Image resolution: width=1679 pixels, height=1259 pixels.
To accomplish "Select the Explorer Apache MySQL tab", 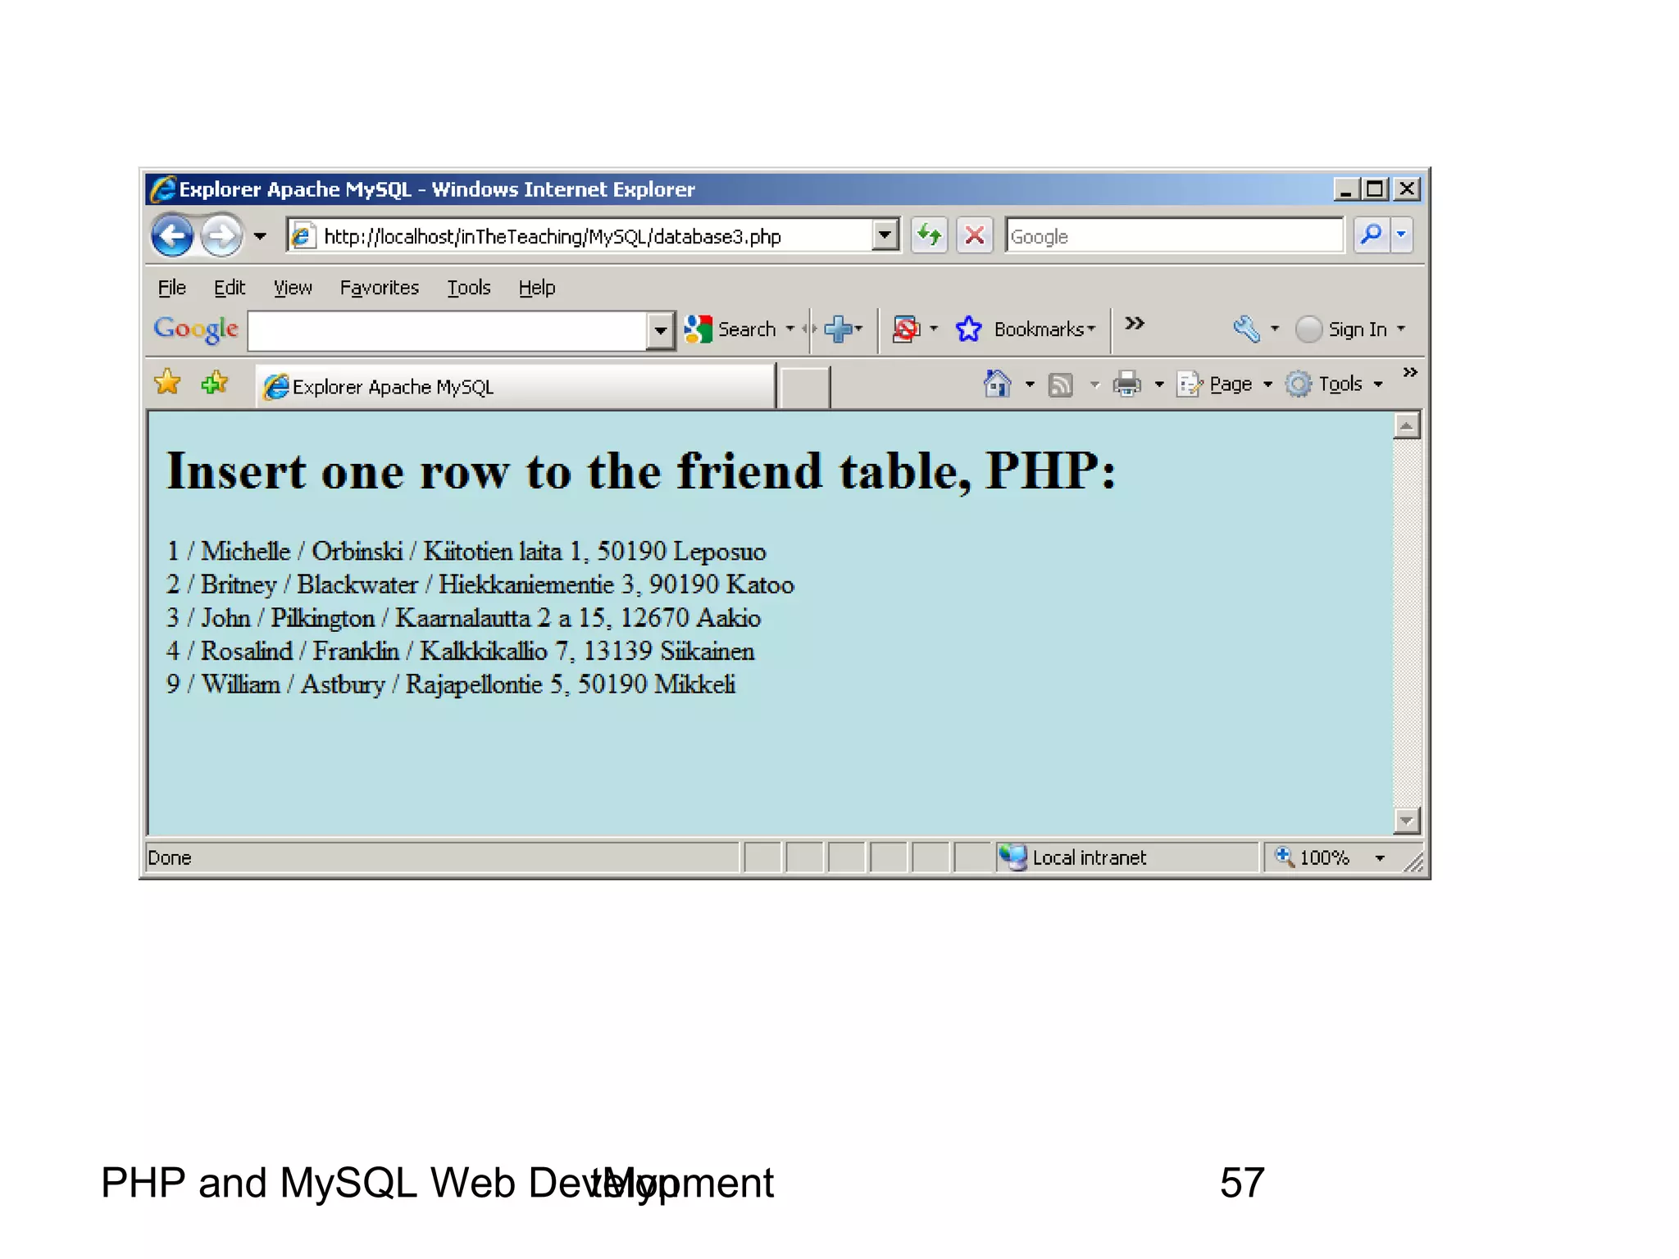I will pyautogui.click(x=516, y=386).
